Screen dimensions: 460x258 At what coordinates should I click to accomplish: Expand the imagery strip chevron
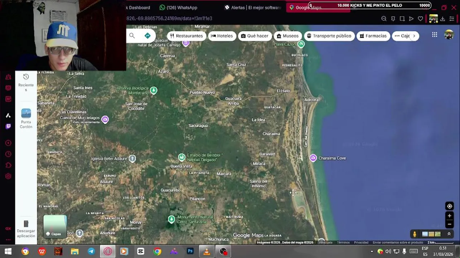coord(449,234)
